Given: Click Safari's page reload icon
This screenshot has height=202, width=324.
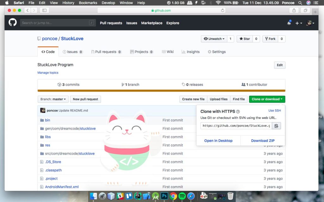Looking at the screenshot, I should pyautogui.click(x=222, y=10).
